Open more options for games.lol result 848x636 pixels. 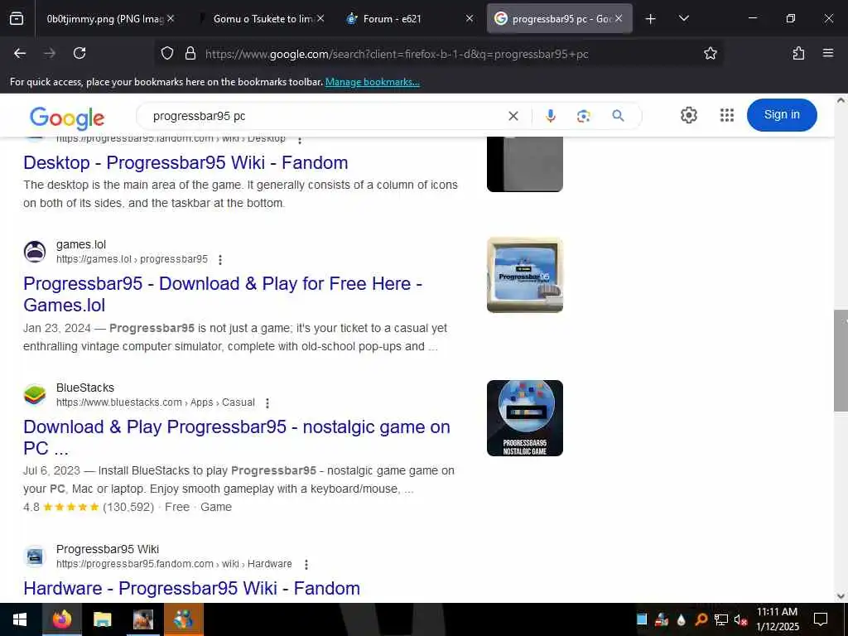click(x=220, y=260)
